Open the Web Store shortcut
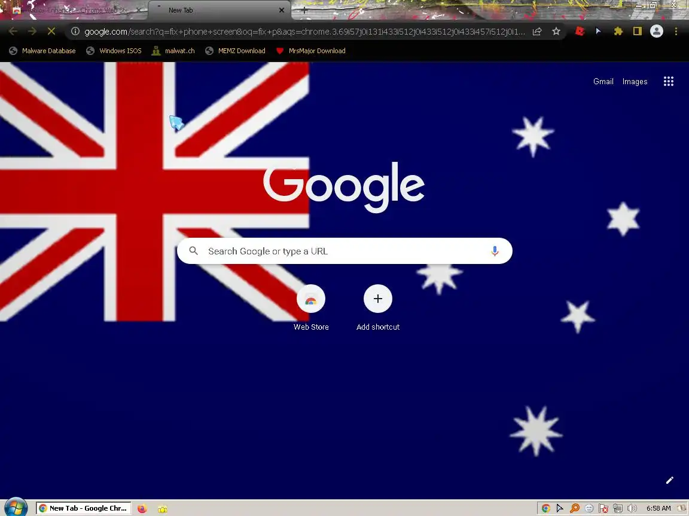The image size is (689, 516). (311, 308)
